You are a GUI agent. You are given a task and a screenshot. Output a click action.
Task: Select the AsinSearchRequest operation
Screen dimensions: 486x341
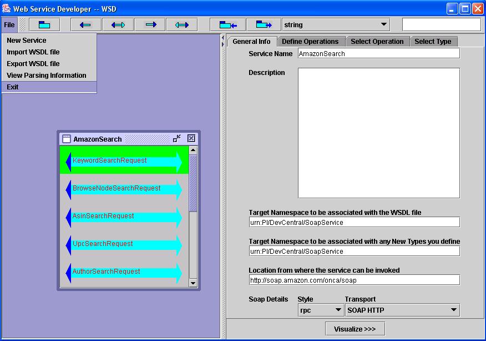coord(124,216)
